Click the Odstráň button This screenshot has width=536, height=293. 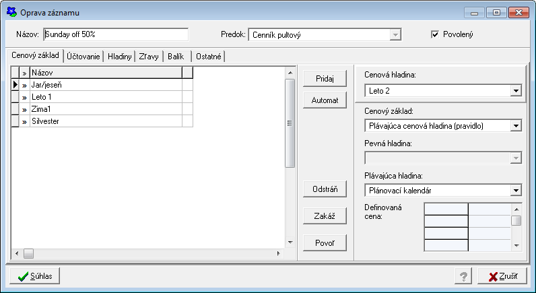point(325,189)
